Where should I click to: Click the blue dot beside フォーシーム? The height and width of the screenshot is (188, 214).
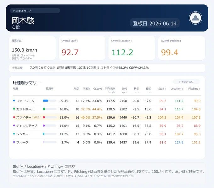[x=14, y=101]
